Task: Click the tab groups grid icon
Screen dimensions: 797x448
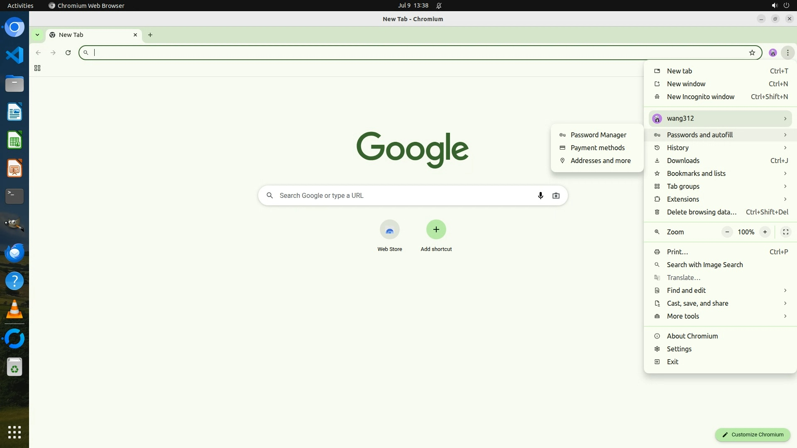Action: [x=37, y=68]
